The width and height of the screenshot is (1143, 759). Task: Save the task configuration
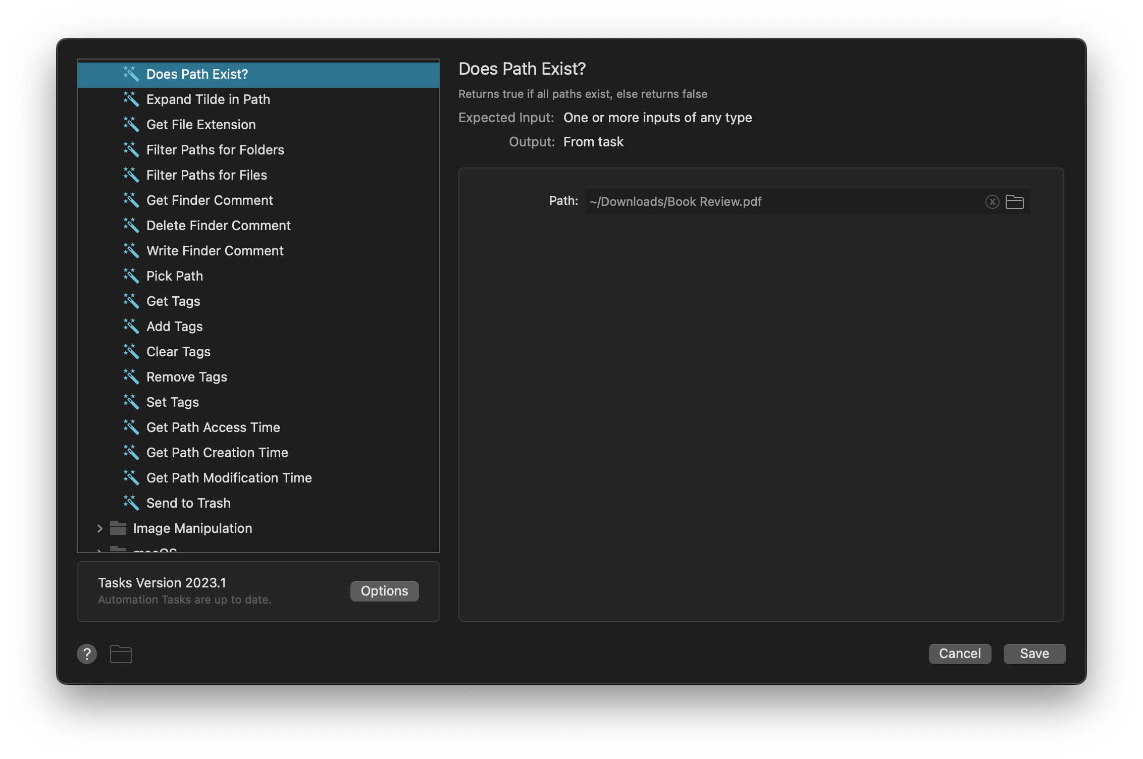pos(1034,654)
